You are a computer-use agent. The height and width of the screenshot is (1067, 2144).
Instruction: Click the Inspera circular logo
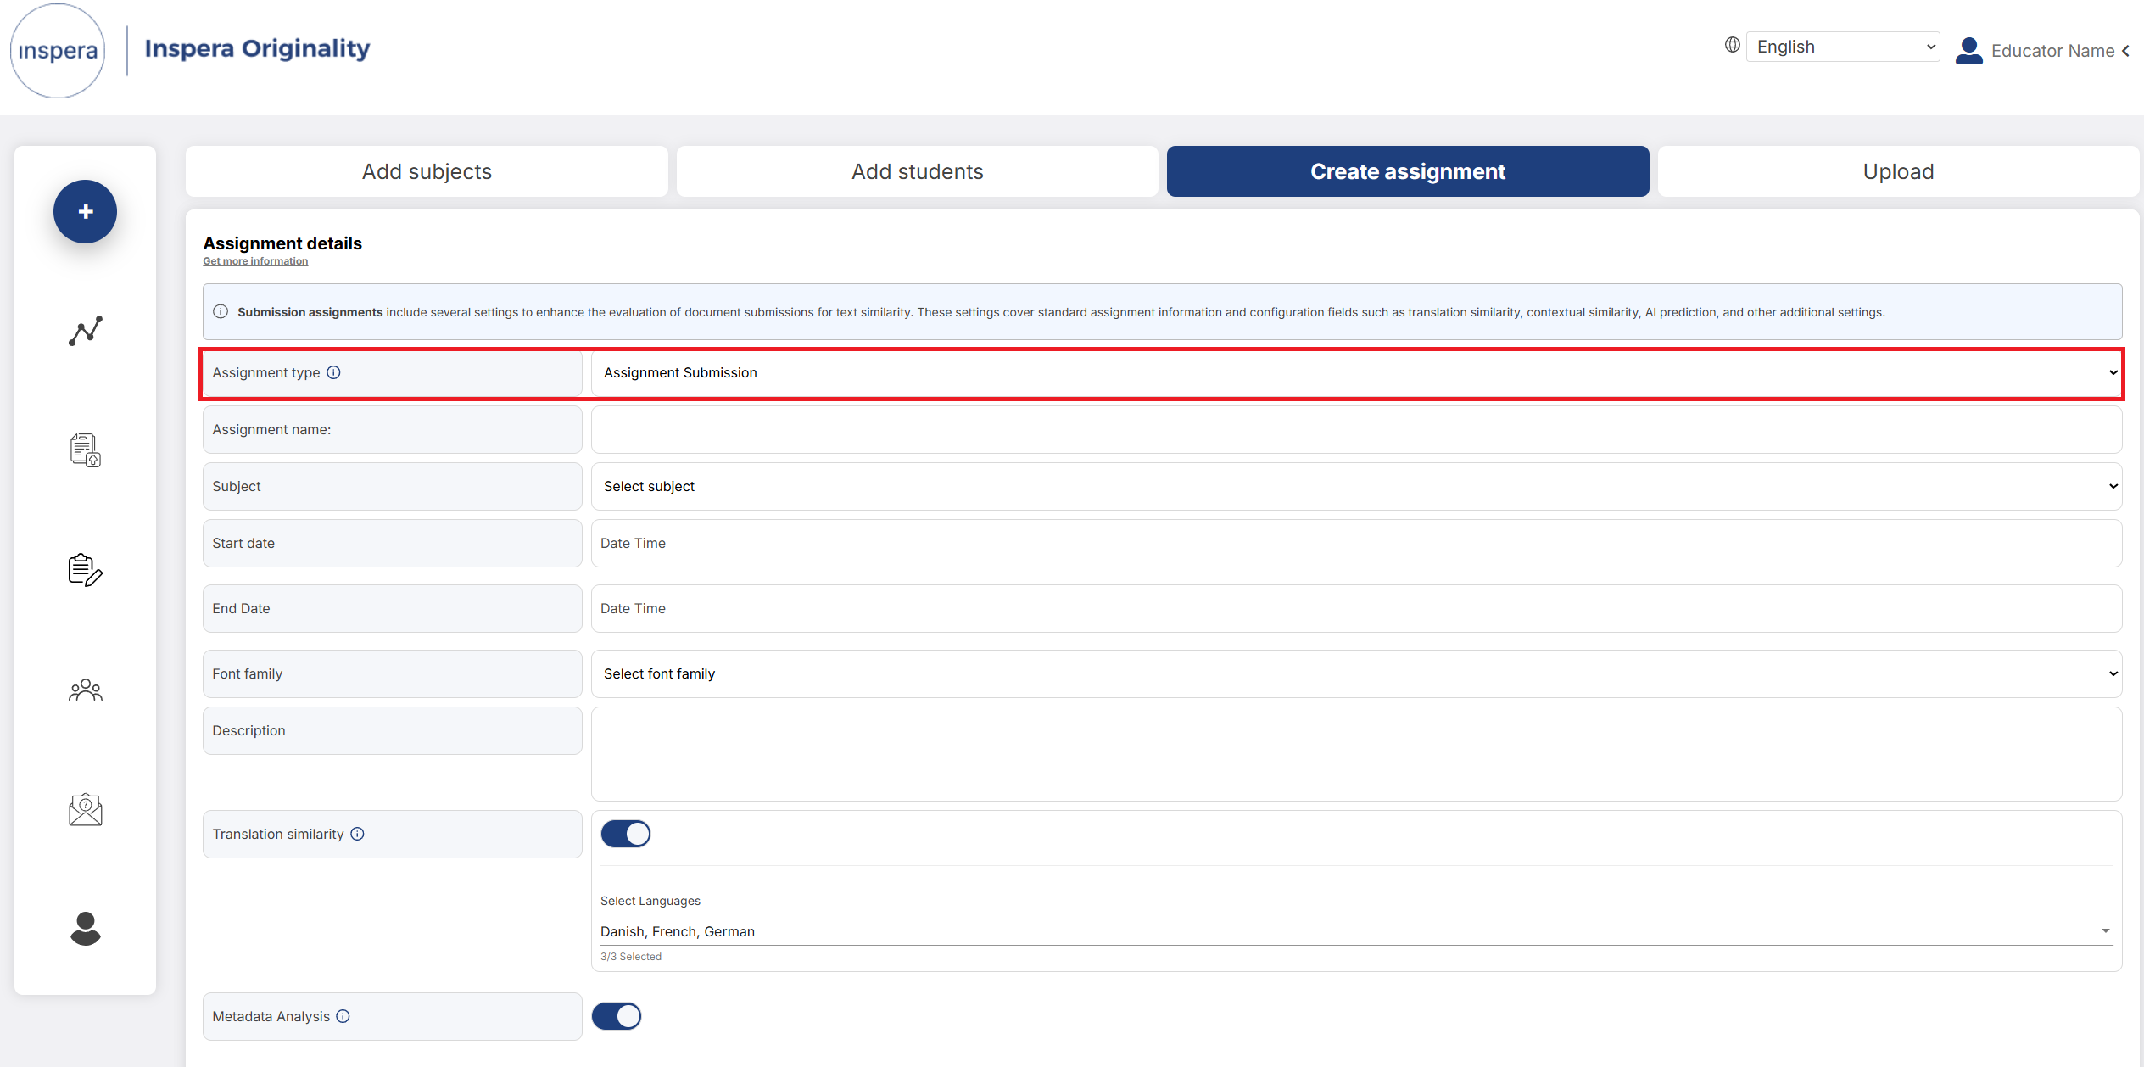click(x=58, y=51)
